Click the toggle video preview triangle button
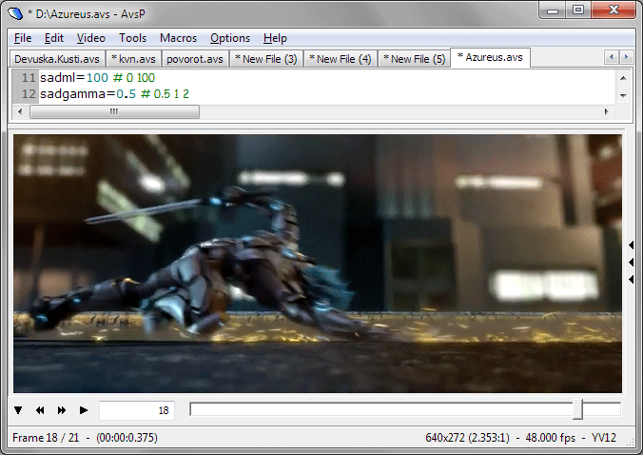Viewport: 643px width, 455px height. coord(18,410)
